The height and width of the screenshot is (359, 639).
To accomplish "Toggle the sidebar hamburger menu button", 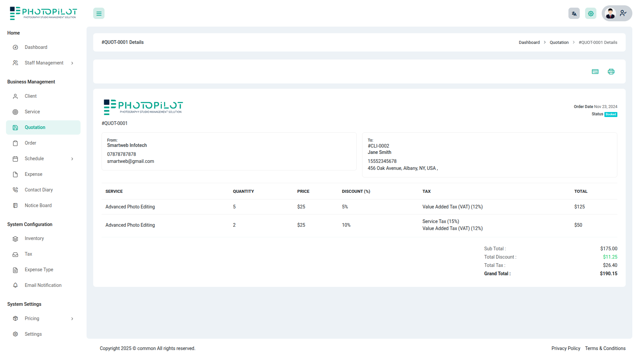I will click(x=99, y=14).
